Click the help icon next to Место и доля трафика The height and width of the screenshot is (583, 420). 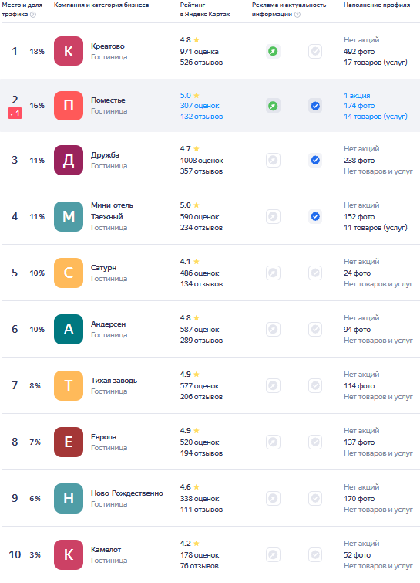click(x=33, y=15)
